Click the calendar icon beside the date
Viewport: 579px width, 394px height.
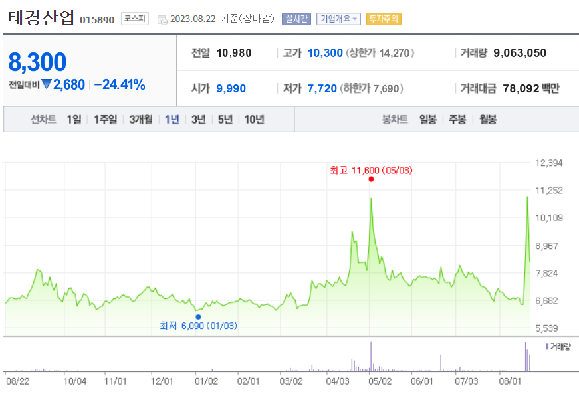click(x=162, y=19)
